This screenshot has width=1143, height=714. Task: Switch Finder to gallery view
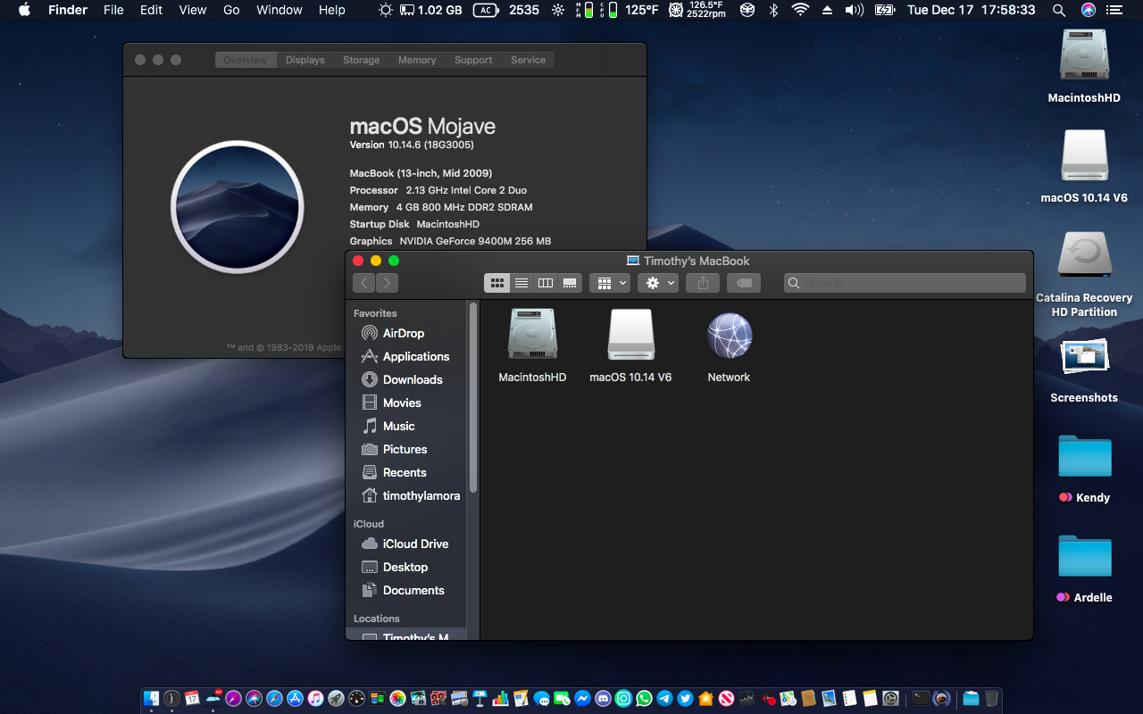click(570, 283)
